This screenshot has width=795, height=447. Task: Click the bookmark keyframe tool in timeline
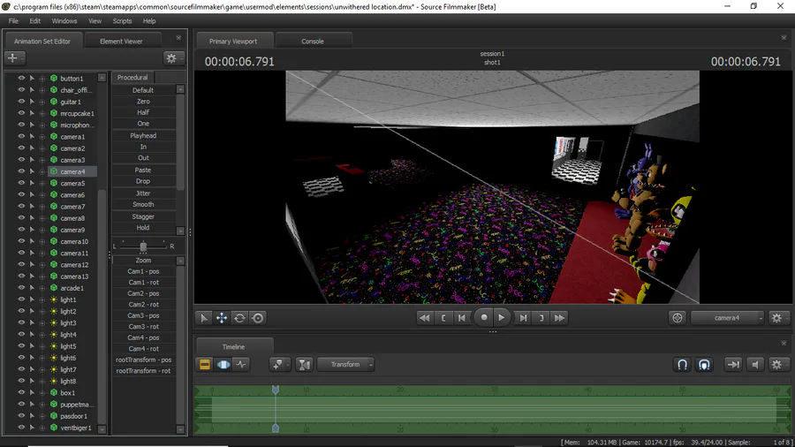tap(279, 364)
